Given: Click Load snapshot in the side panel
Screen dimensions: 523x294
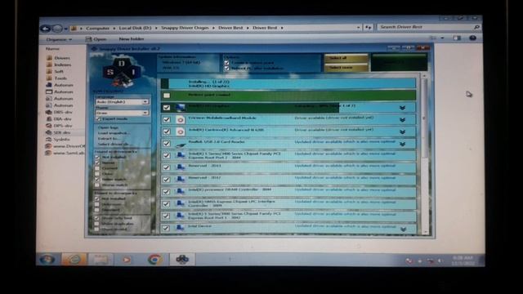Looking at the screenshot, I should (x=114, y=133).
